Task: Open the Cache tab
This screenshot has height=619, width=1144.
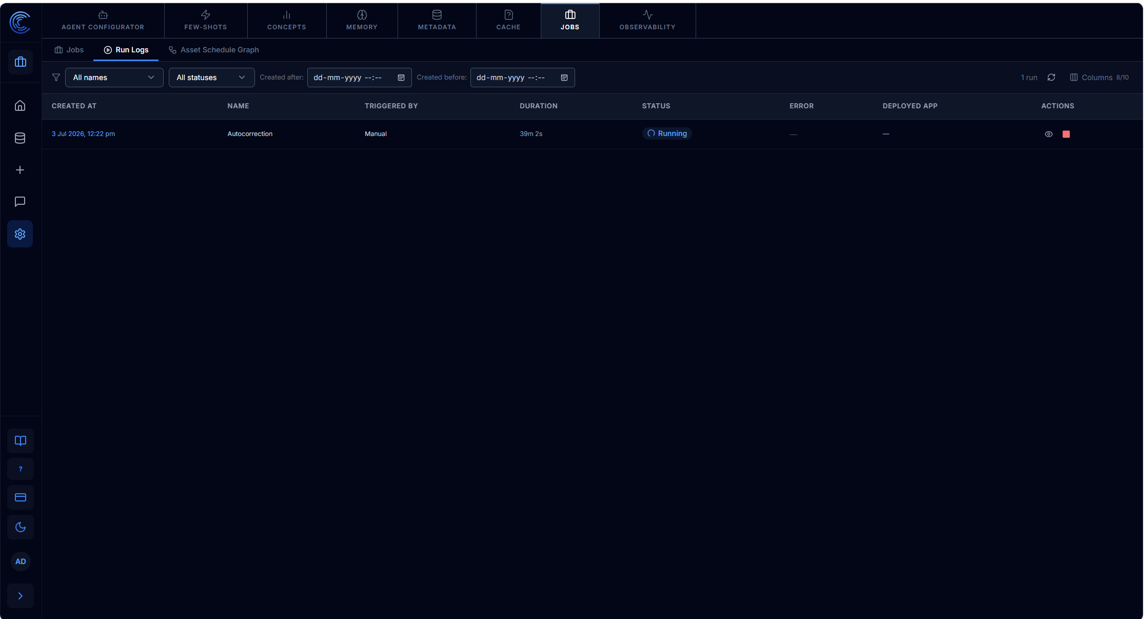Action: coord(508,21)
